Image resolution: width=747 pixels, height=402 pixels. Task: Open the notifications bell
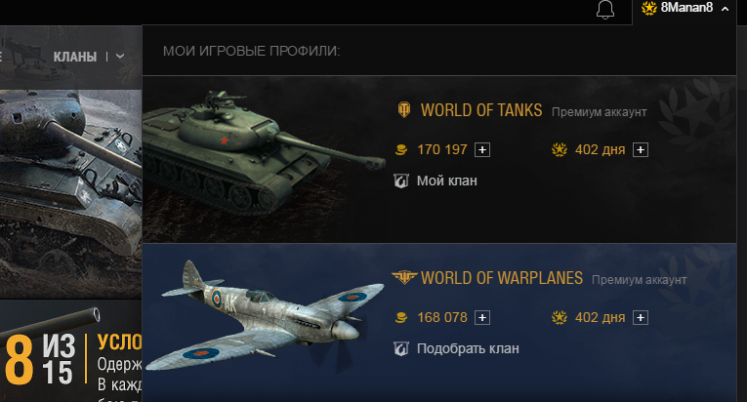click(605, 10)
